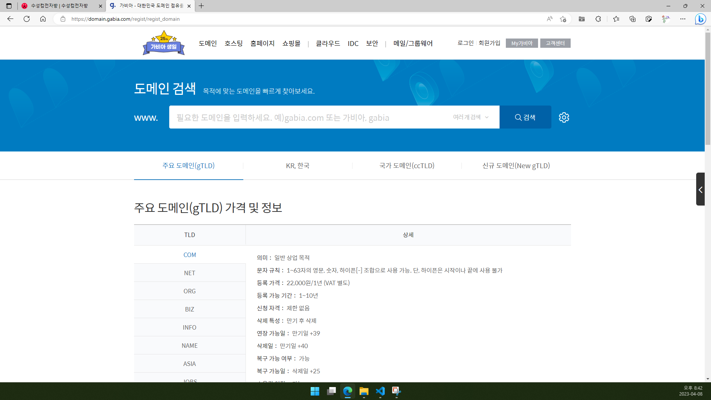Switch to 신규 도메인(New gTLD) tab
711x400 pixels.
516,166
